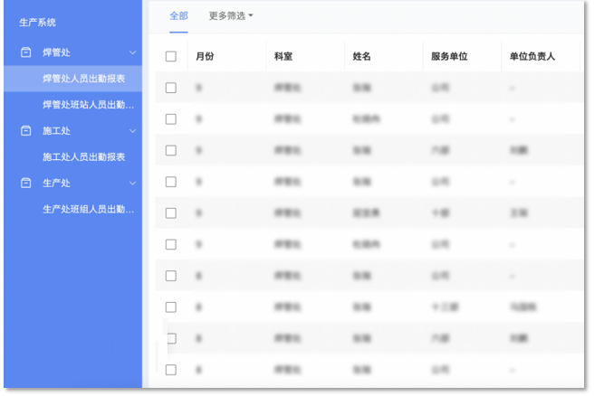Viewport: 594px width, 396px height.
Task: Click the 姓名 column header
Action: pyautogui.click(x=362, y=56)
